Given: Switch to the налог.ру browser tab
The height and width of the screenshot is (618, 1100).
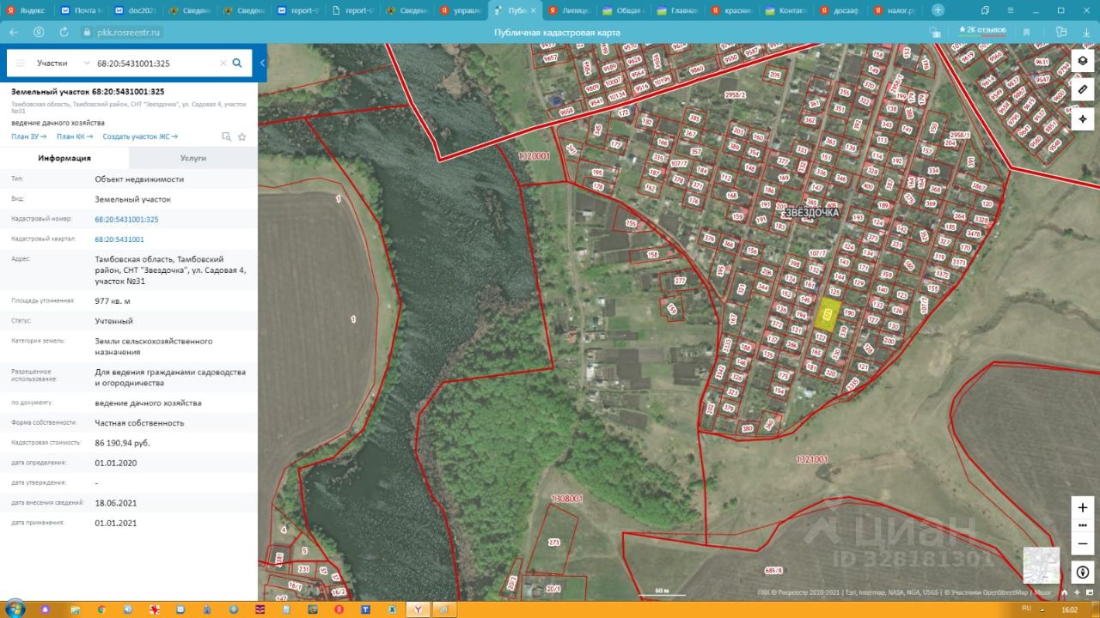Looking at the screenshot, I should click(894, 10).
